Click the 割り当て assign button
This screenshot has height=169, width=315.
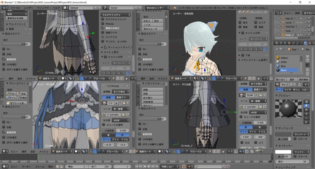tap(281, 79)
